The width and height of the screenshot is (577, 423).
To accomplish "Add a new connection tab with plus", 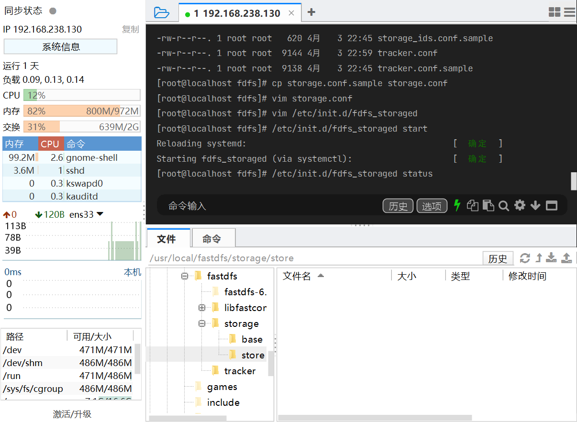I will coord(311,12).
